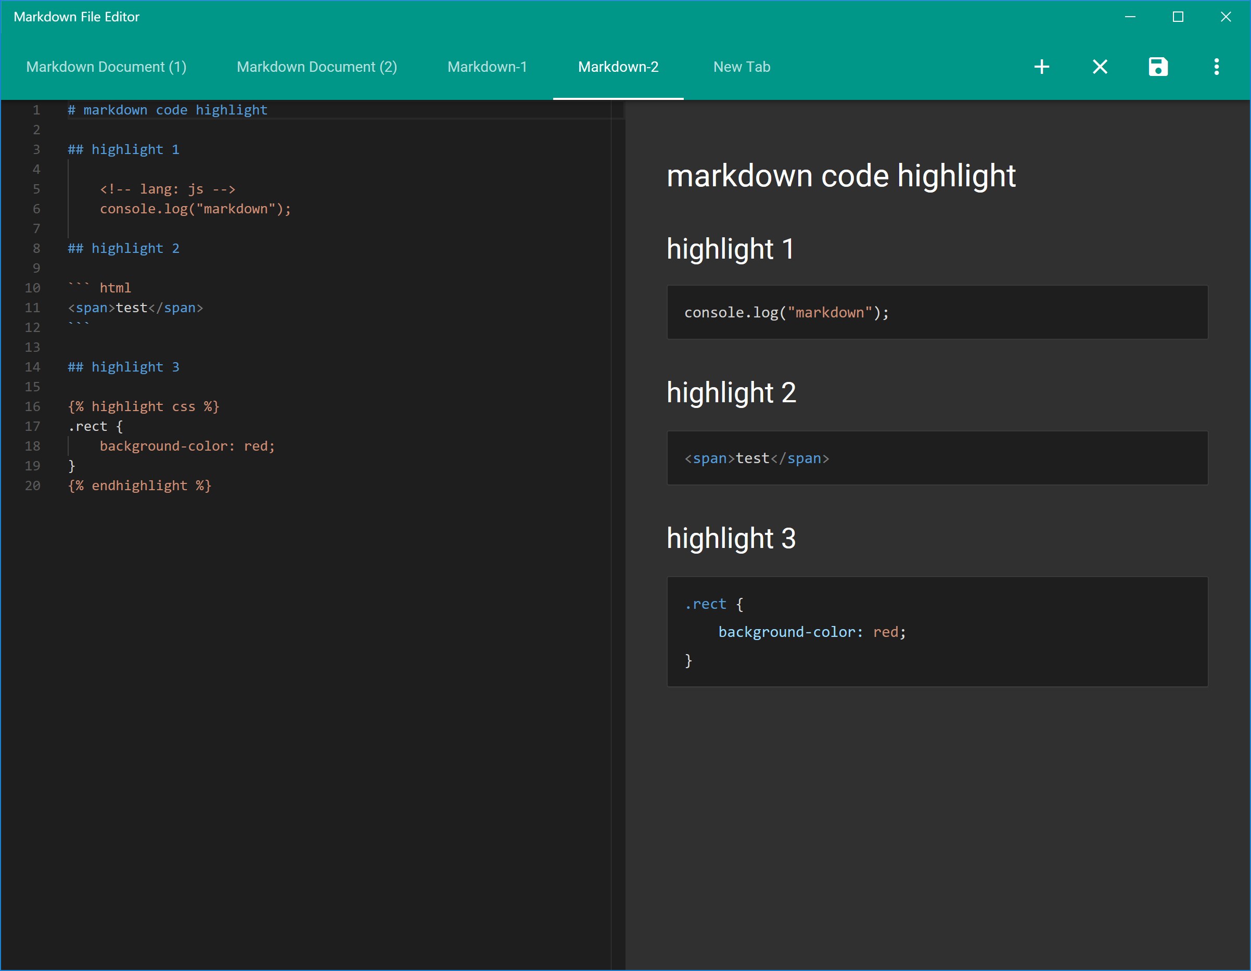The width and height of the screenshot is (1251, 971).
Task: Minimize the Markdown File Editor window
Action: click(1130, 17)
